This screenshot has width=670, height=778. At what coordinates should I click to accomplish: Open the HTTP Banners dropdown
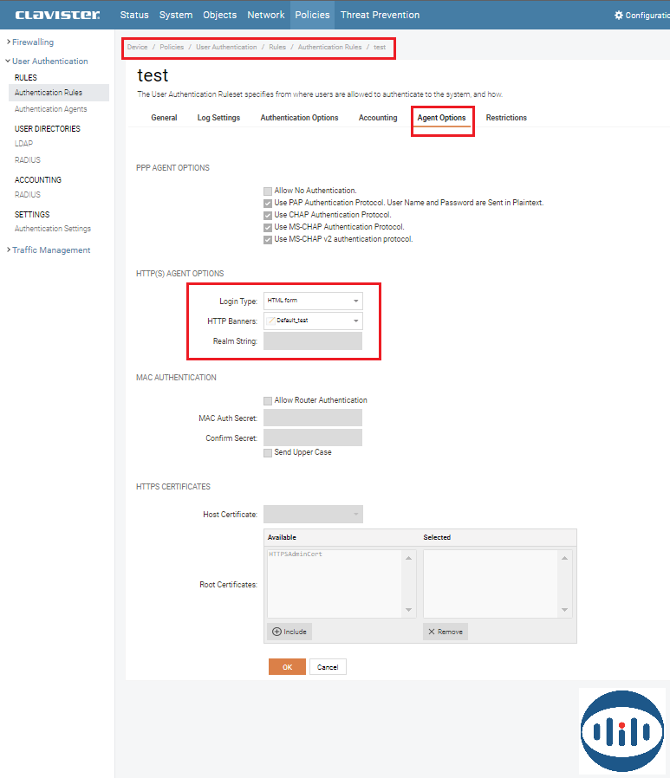[313, 321]
